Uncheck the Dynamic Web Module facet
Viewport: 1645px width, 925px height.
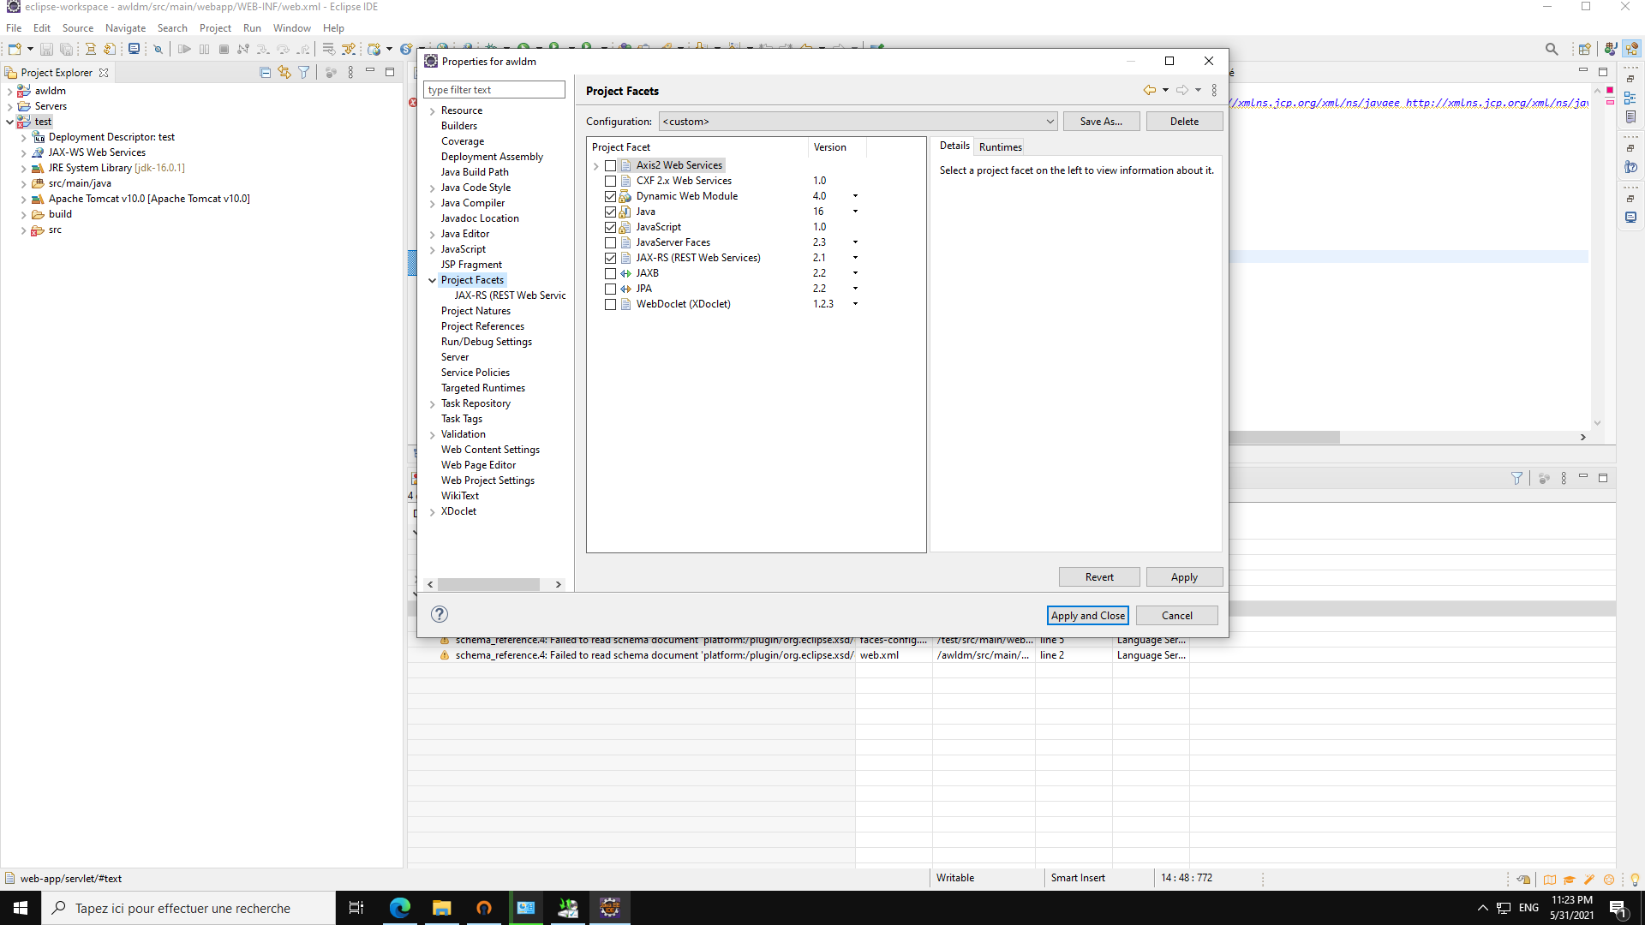point(610,196)
